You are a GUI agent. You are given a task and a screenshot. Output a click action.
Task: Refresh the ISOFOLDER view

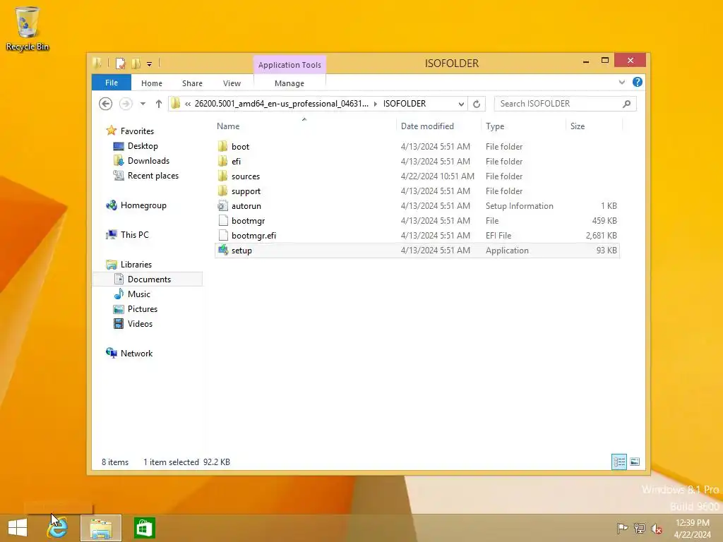477,104
